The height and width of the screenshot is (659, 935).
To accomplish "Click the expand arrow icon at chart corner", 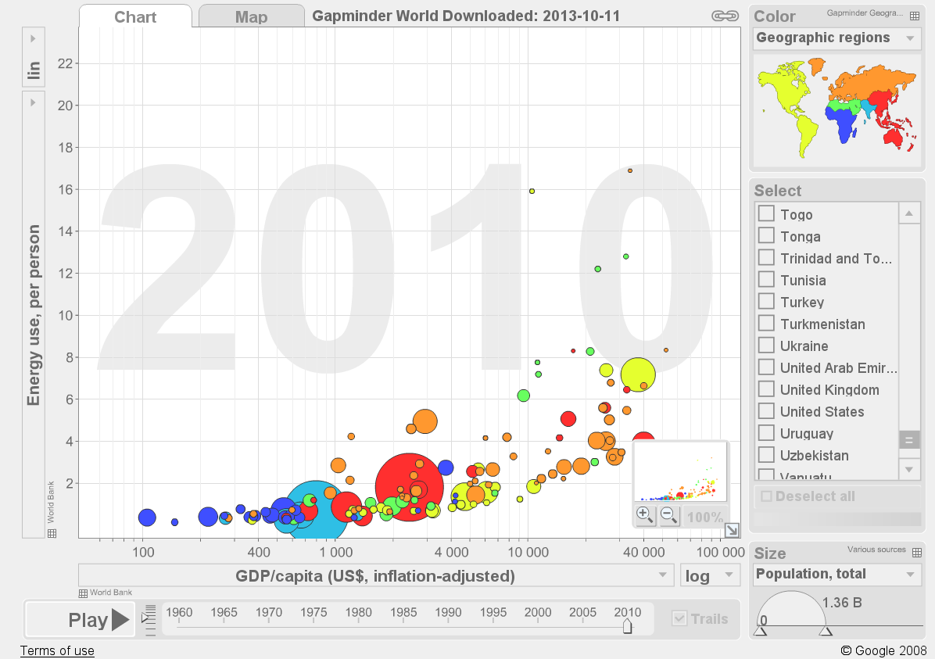I will [x=732, y=529].
